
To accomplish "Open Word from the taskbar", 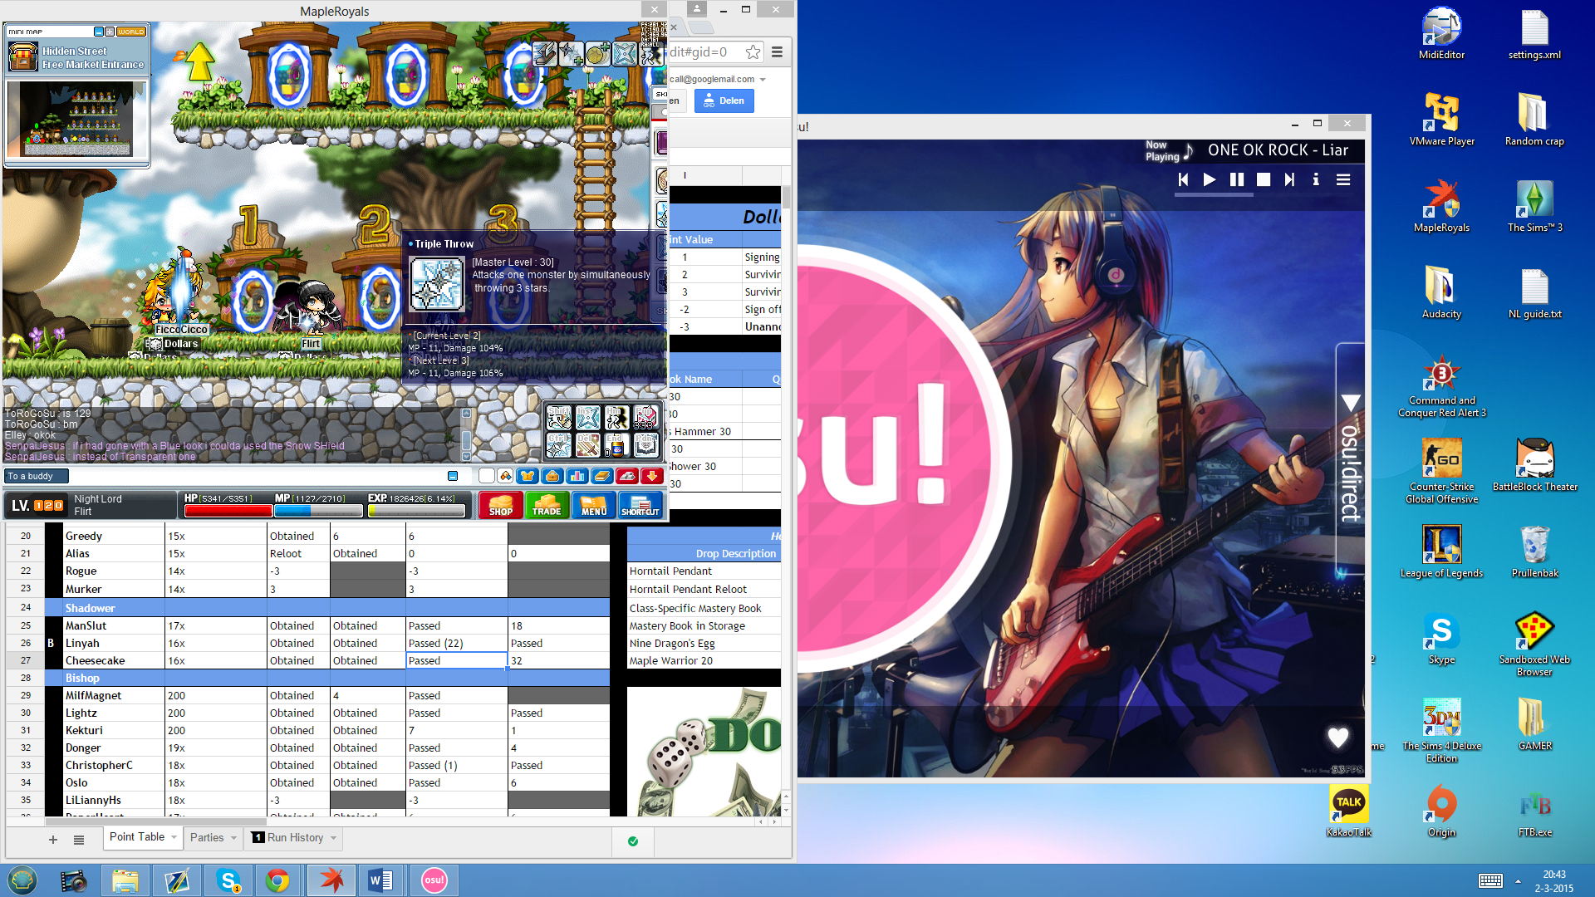I will pyautogui.click(x=380, y=880).
